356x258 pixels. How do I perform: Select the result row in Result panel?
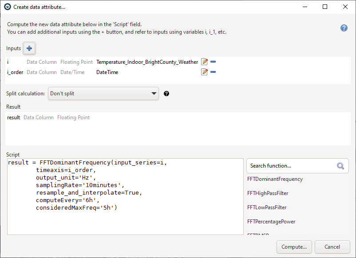tap(14, 117)
